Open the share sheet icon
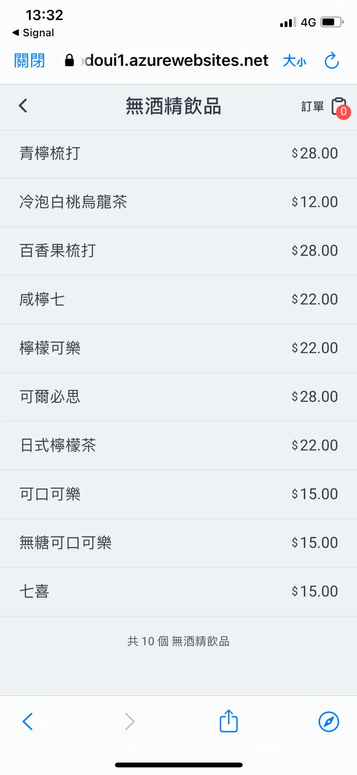 [229, 721]
